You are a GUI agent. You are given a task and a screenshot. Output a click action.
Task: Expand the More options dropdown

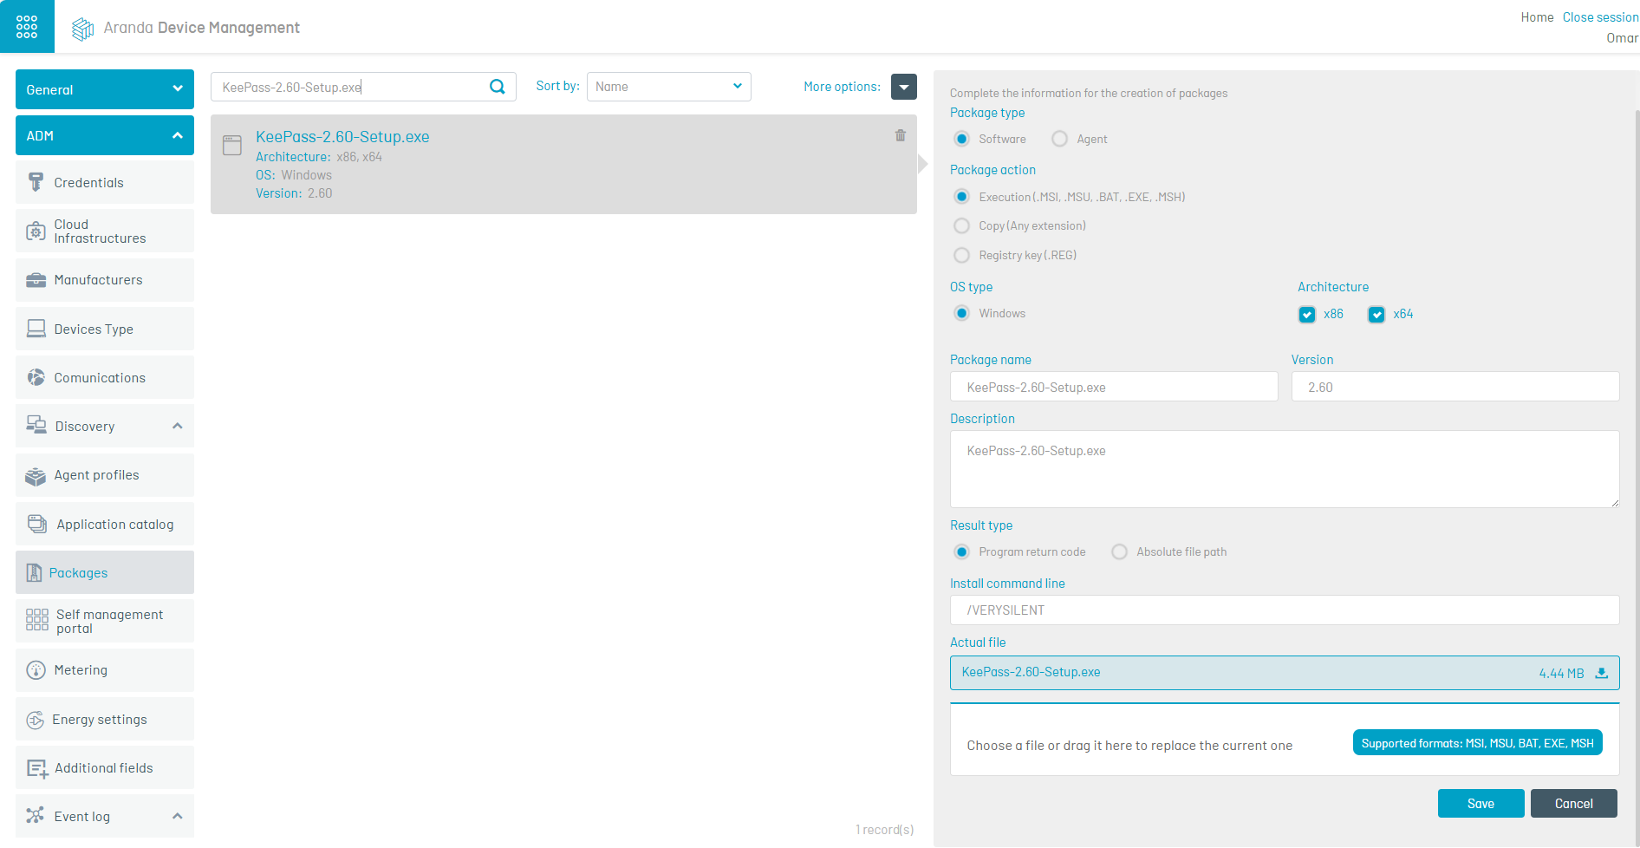903,87
